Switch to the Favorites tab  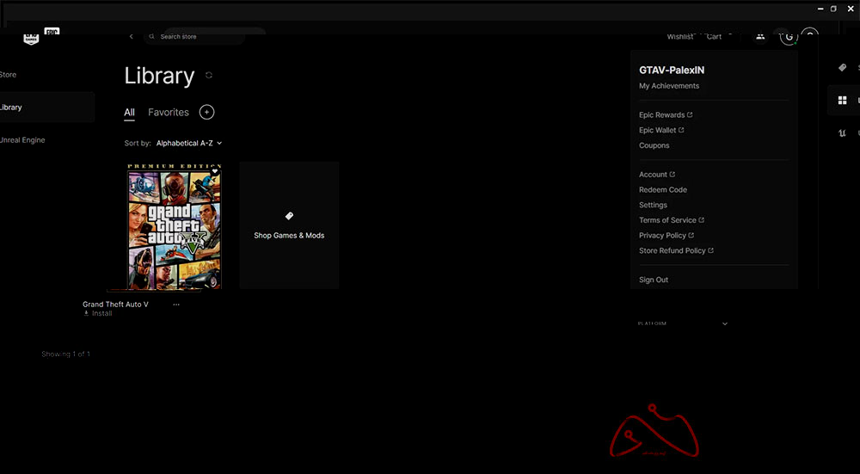(x=169, y=113)
